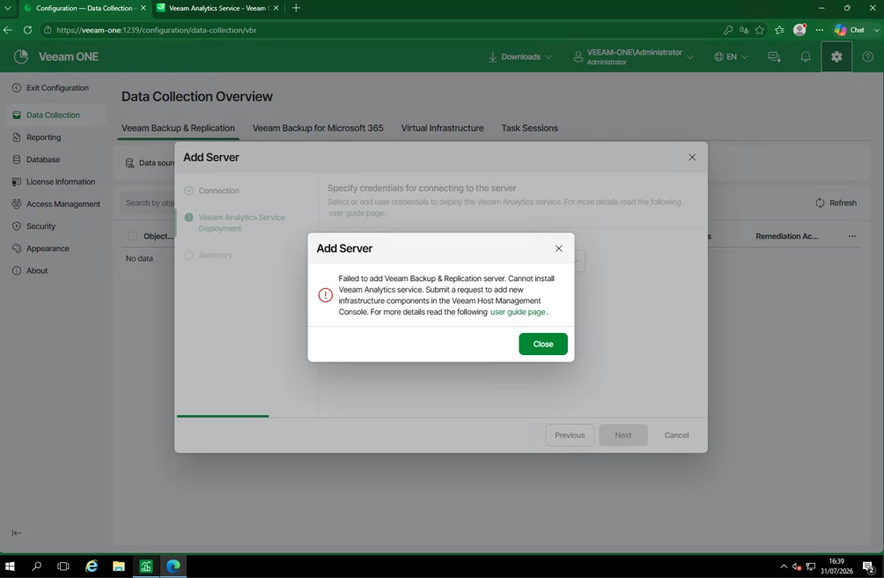Switch to Task Sessions tab

click(x=529, y=128)
